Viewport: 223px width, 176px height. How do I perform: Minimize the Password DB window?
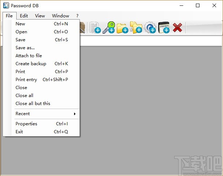pos(181,5)
